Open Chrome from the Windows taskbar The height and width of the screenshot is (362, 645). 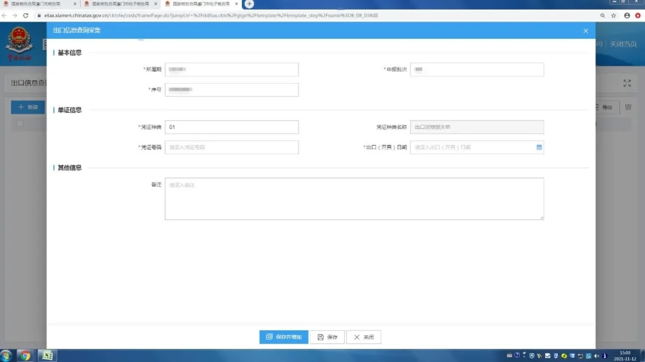click(25, 355)
